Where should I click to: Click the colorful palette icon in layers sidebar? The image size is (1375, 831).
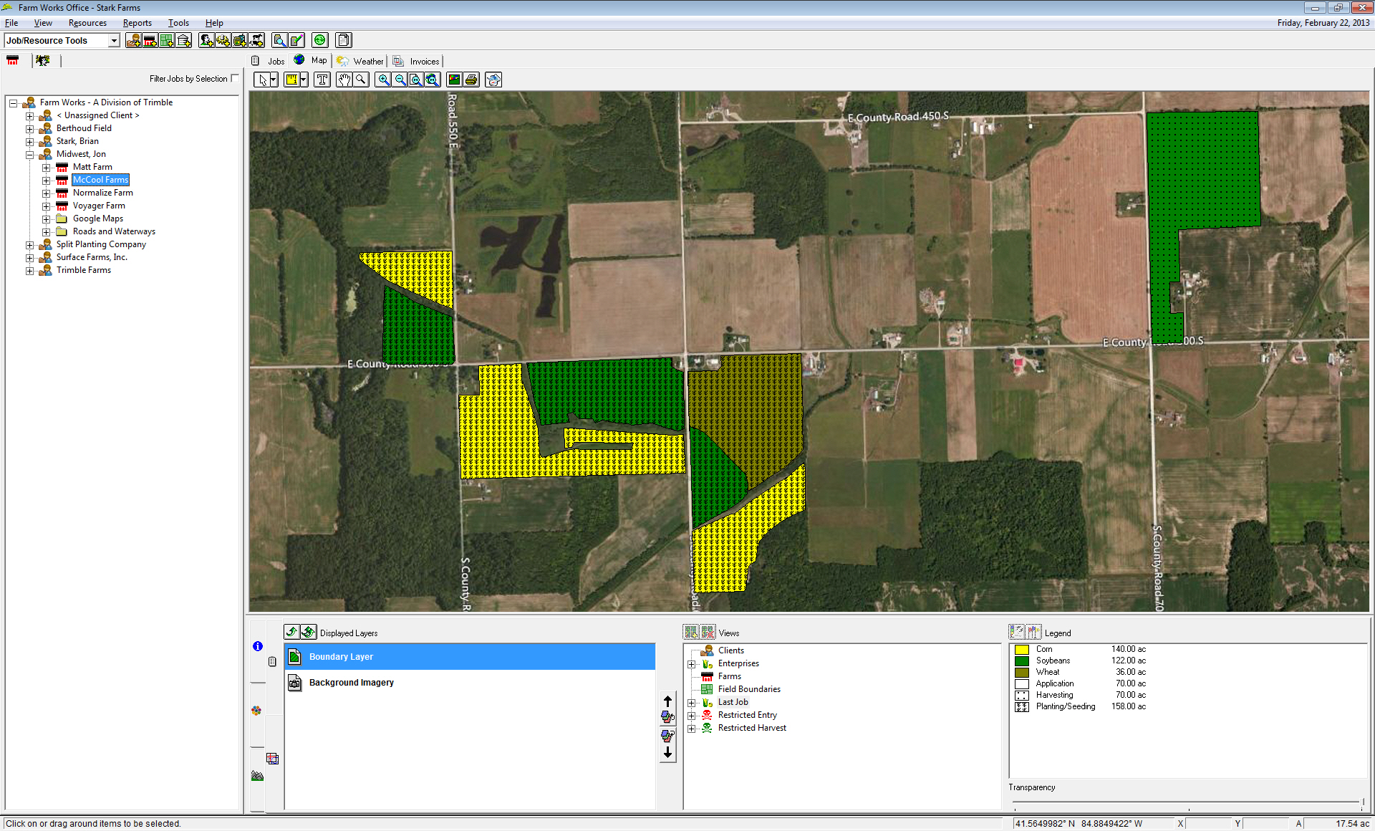[256, 711]
